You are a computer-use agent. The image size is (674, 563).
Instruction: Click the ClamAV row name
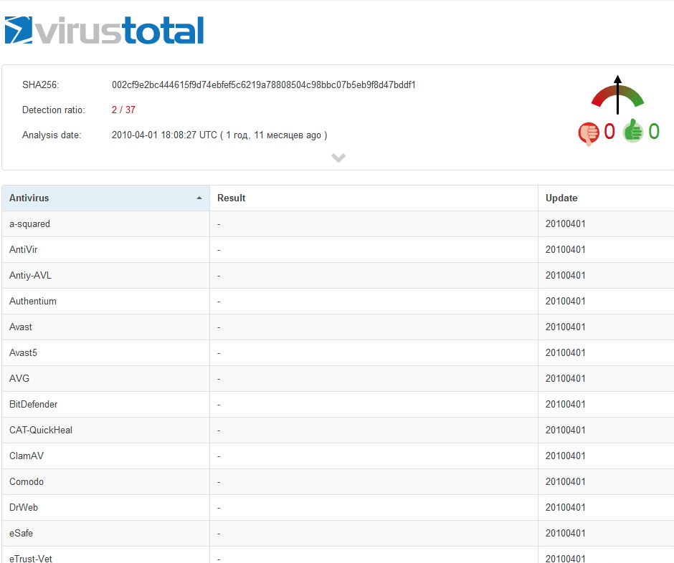(x=27, y=456)
